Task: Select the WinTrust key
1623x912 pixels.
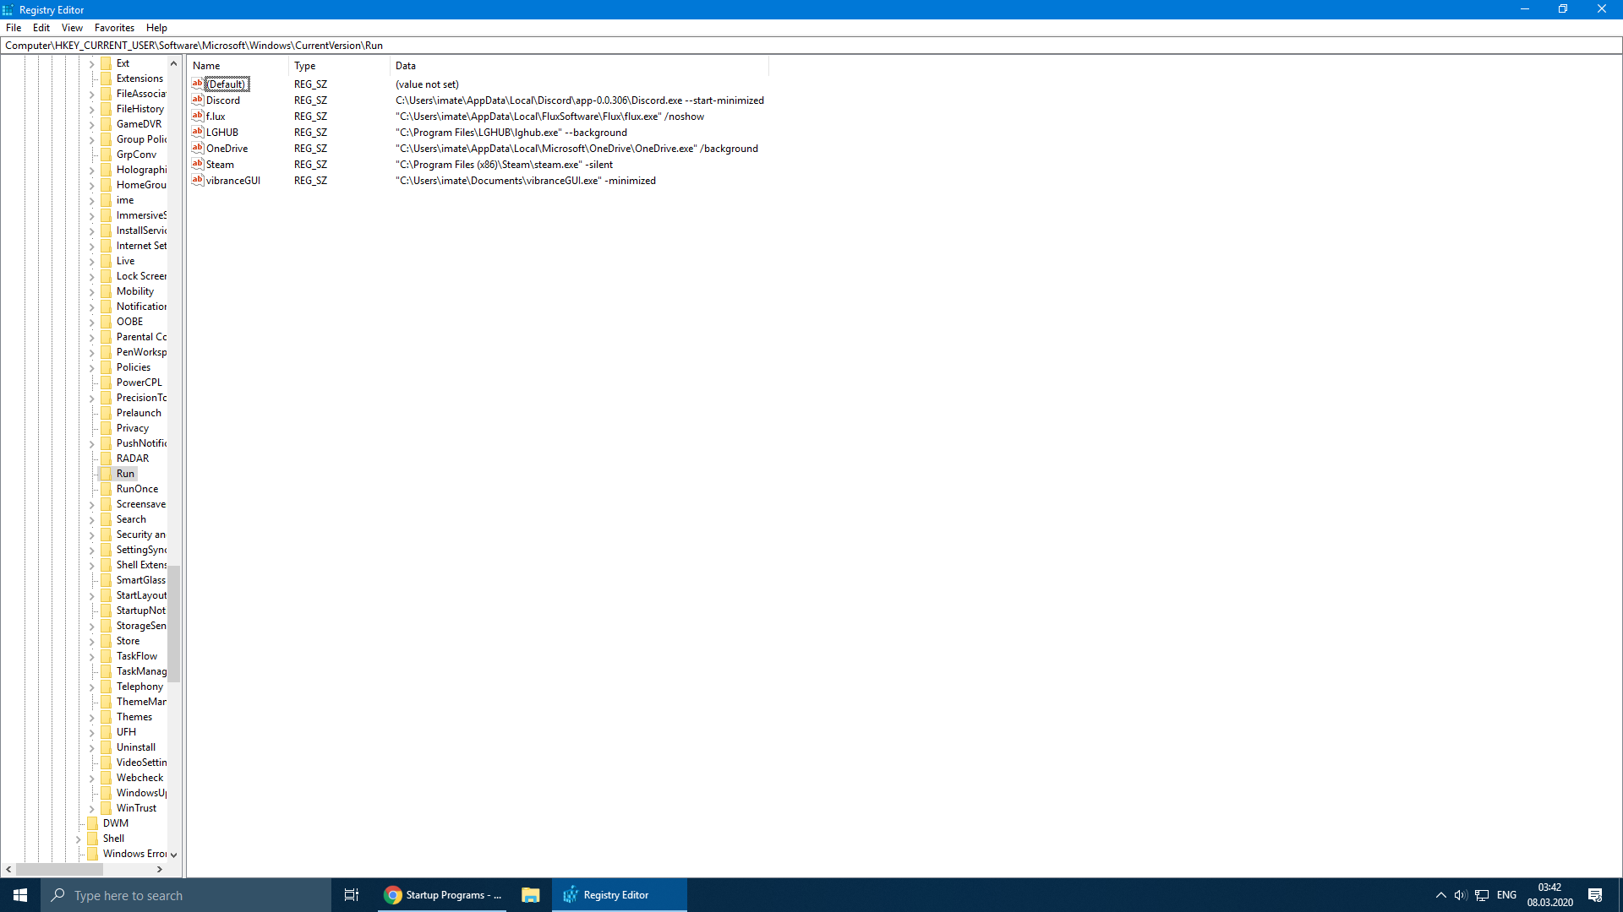Action: click(x=136, y=808)
